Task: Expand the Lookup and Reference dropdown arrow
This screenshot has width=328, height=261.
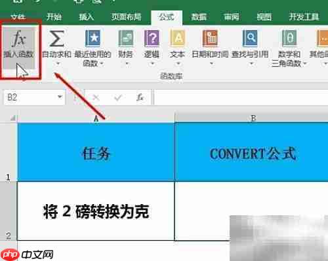Action: (251, 63)
